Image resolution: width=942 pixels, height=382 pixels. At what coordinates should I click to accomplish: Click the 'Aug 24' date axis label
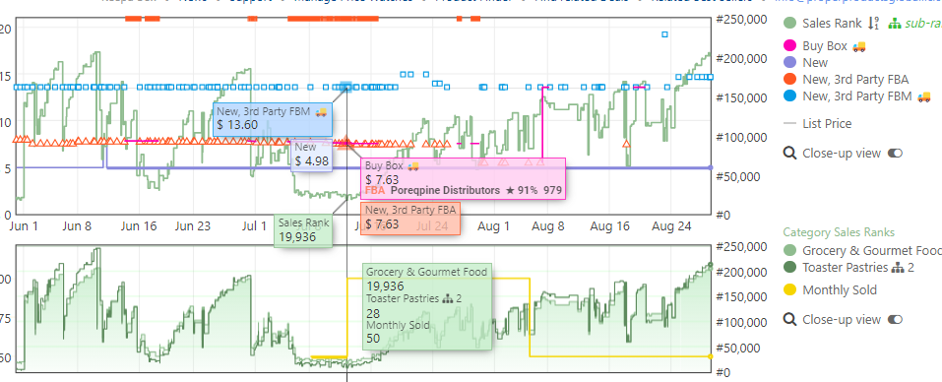pyautogui.click(x=670, y=226)
